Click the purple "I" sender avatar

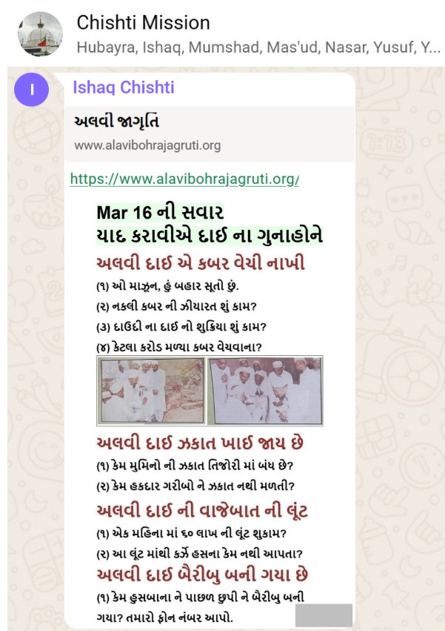pyautogui.click(x=31, y=89)
